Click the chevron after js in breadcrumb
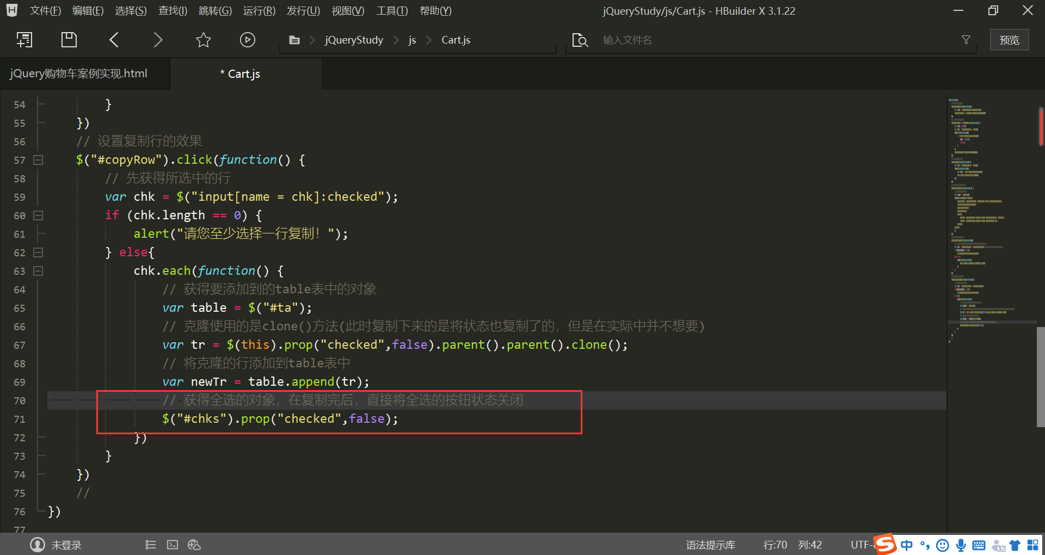 (x=428, y=40)
